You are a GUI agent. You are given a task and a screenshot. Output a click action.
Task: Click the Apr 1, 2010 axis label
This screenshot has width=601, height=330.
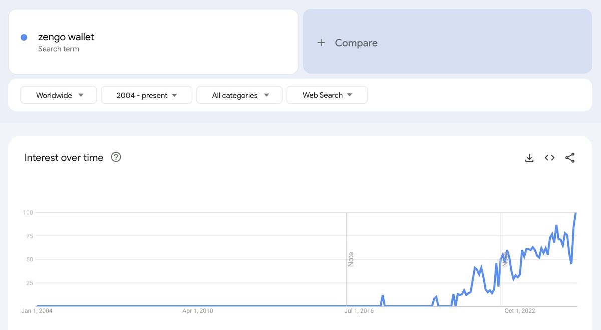tap(197, 311)
